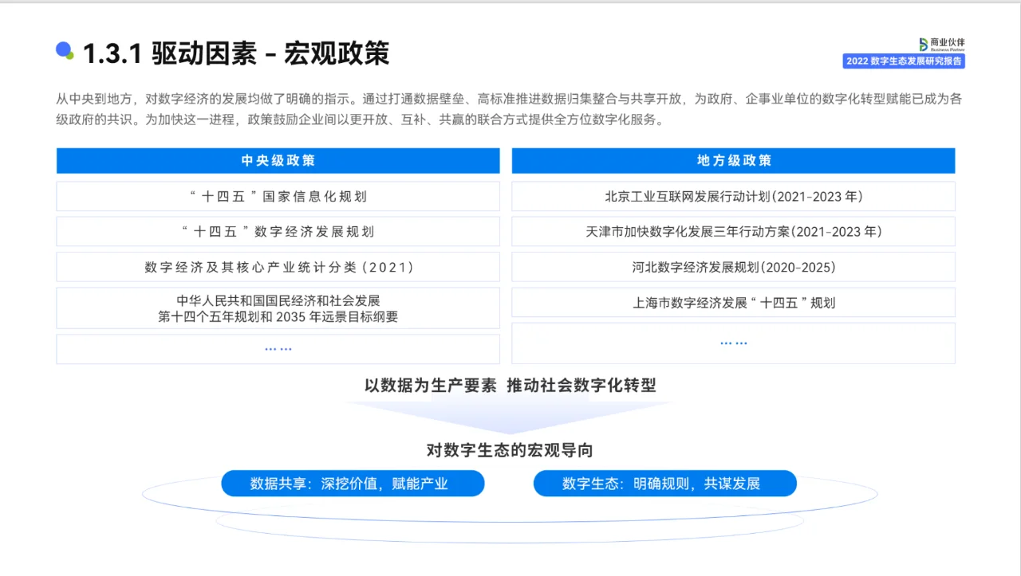Expand the ellipsis row under 地方级政策 list
Screen dimensions: 1021x576
[x=732, y=342]
